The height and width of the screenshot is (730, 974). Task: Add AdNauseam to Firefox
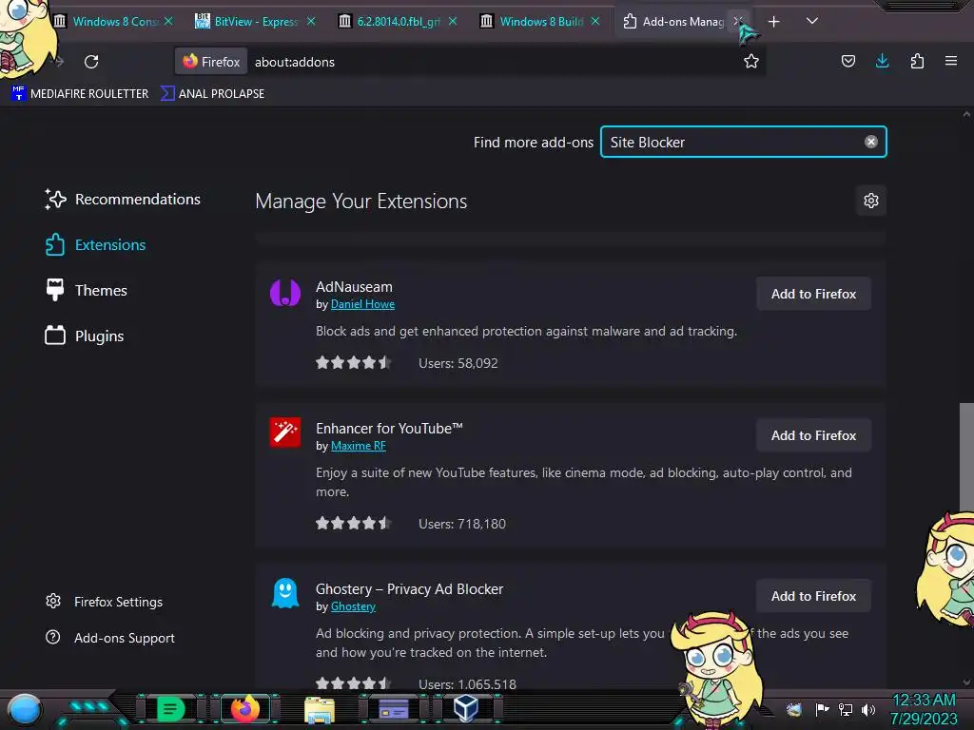tap(814, 294)
